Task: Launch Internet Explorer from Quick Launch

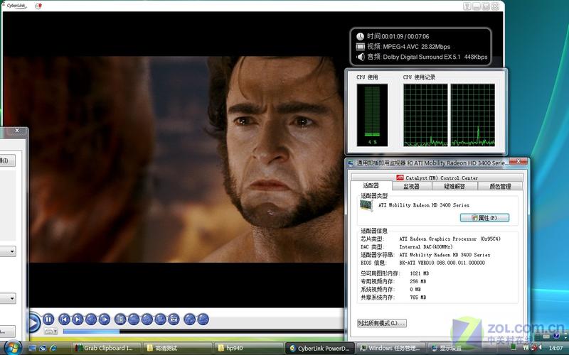Action: click(53, 348)
